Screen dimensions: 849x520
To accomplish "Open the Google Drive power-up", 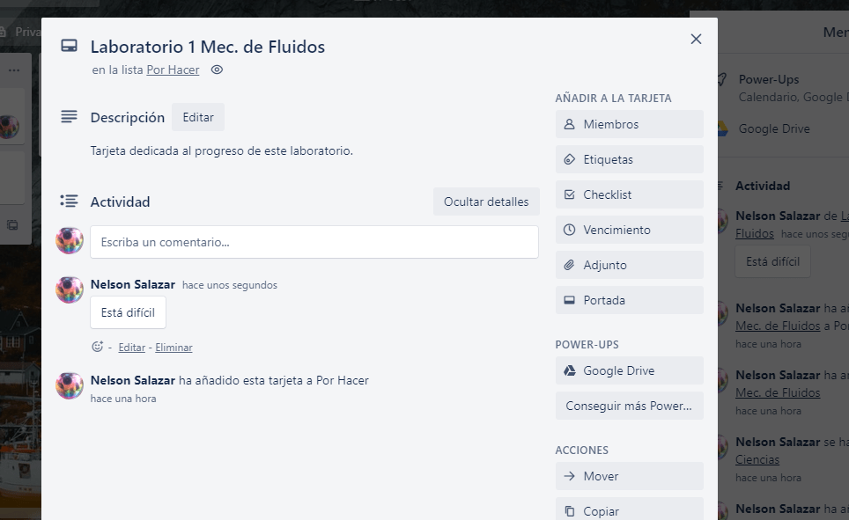I will [x=629, y=370].
